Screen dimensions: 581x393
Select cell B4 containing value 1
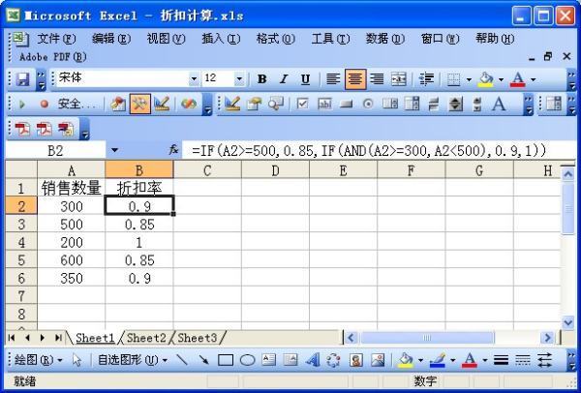[x=140, y=242]
